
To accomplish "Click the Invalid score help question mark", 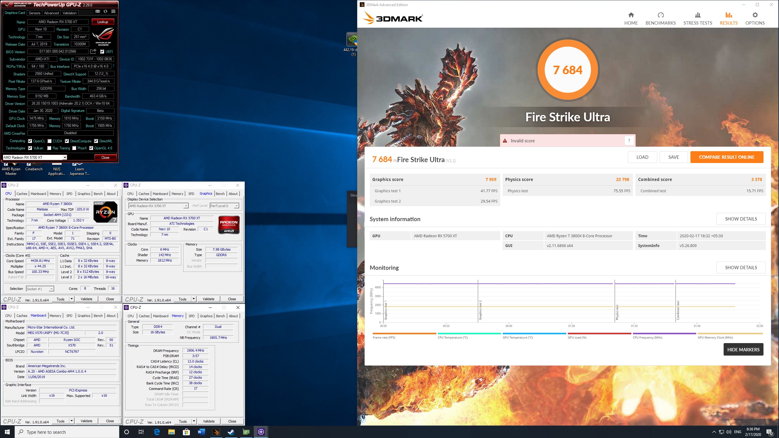I will tap(629, 141).
